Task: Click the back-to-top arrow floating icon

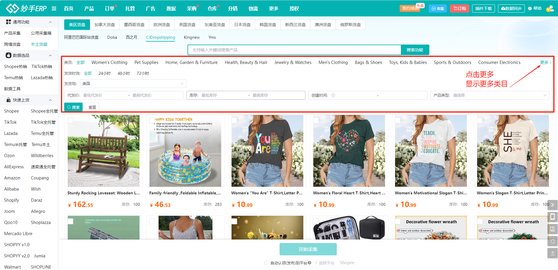Action: (552, 253)
